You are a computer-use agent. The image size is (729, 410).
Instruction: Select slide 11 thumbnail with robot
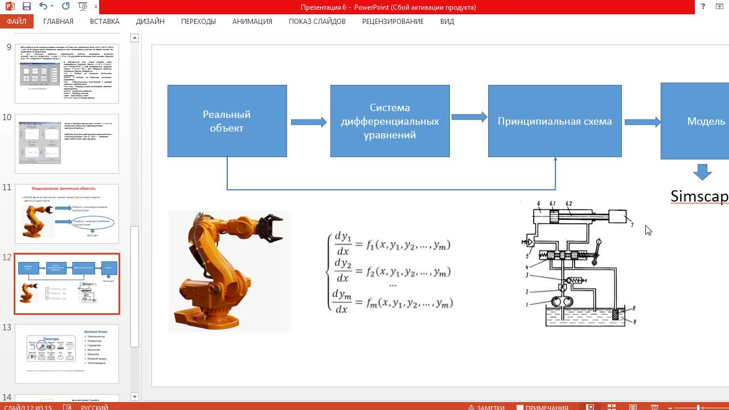point(67,214)
